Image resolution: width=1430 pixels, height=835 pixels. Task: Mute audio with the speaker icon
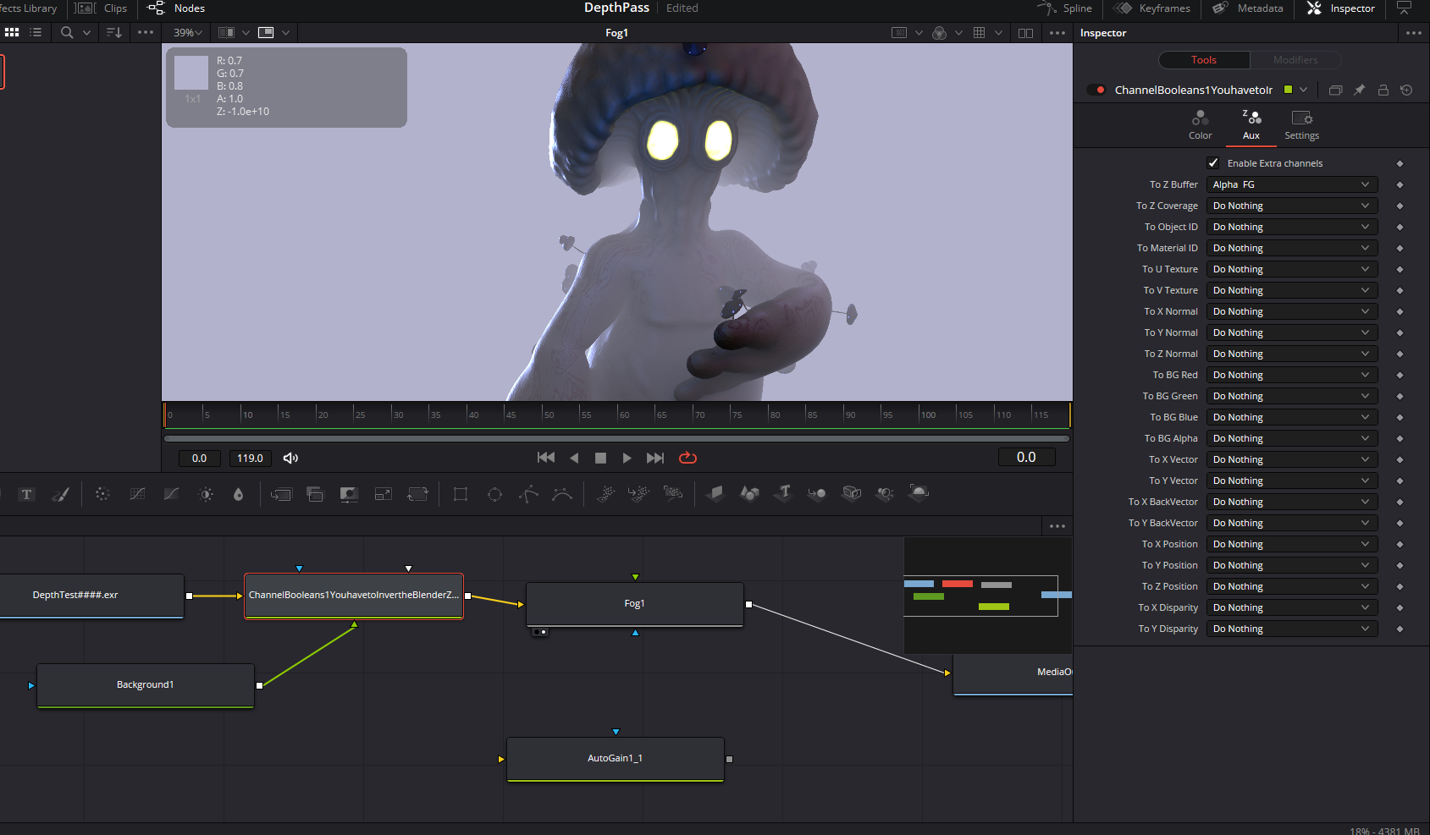[290, 459]
